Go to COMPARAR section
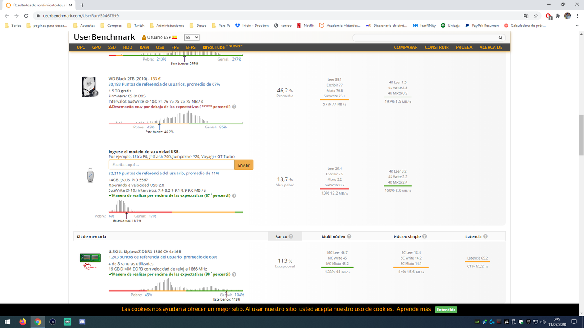584x328 pixels. (x=406, y=47)
